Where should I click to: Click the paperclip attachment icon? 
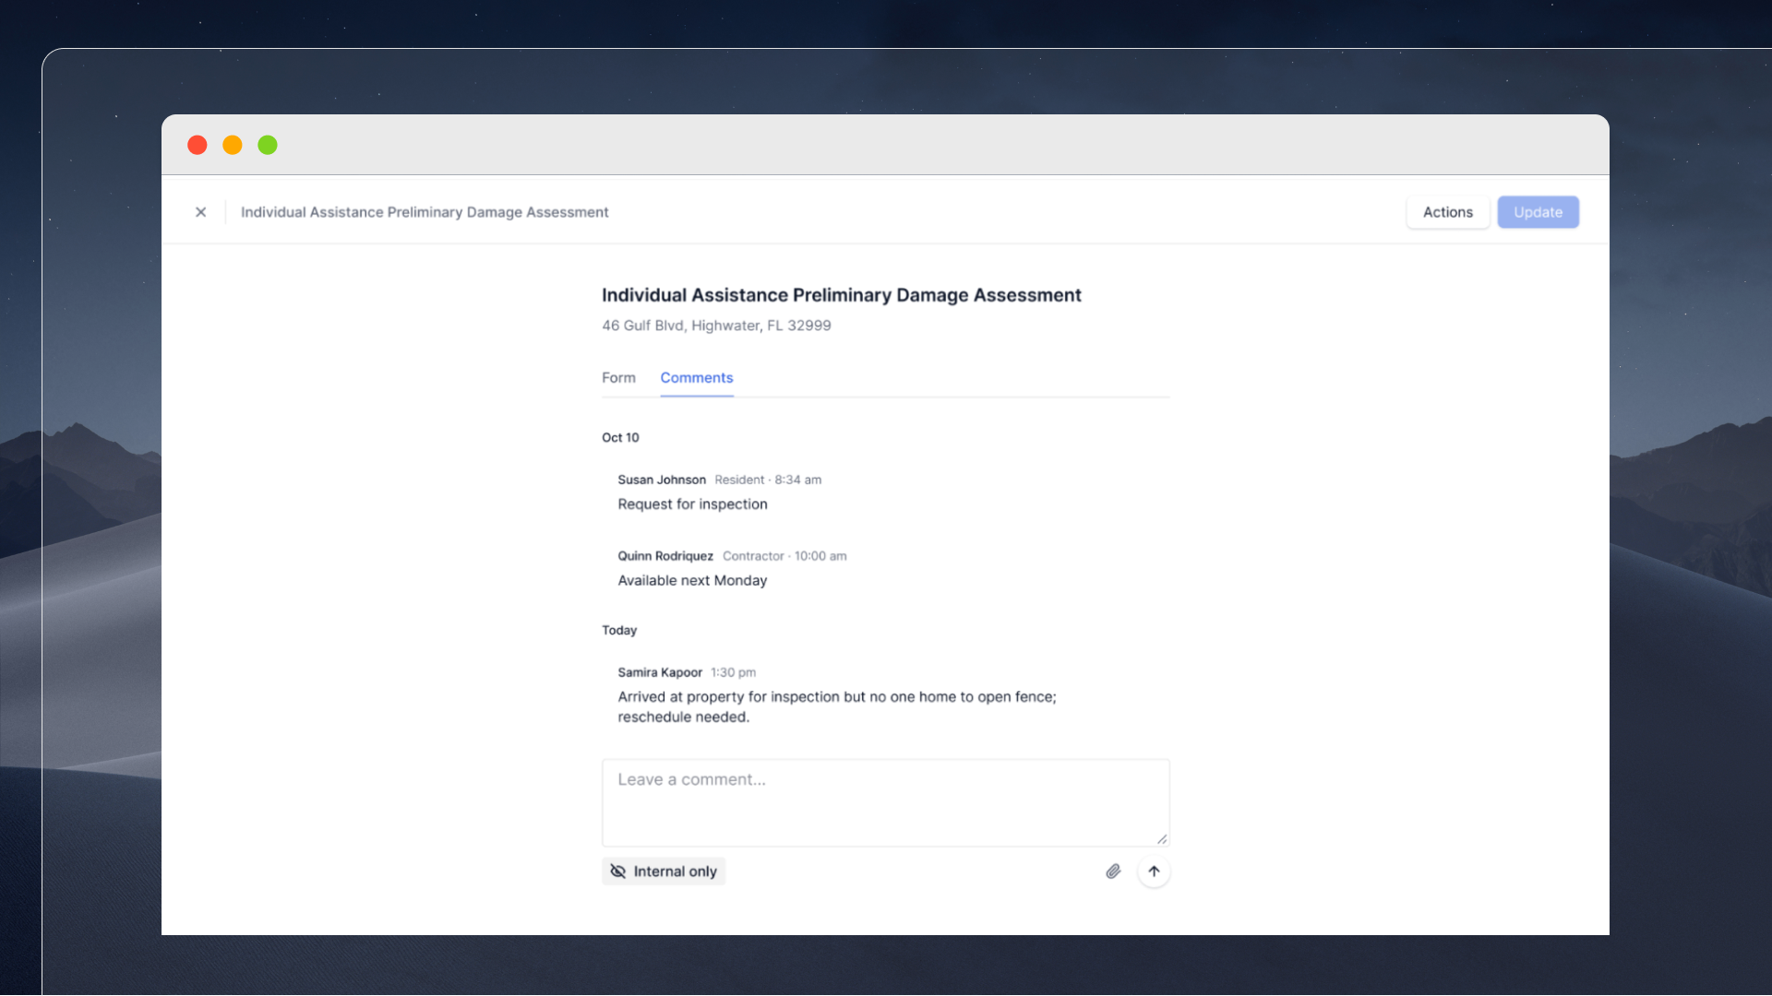coord(1113,871)
